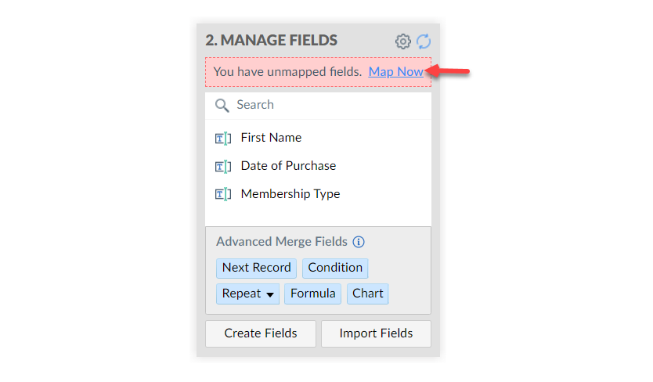Click the 2. MANAGE FIELDS panel title

point(271,41)
